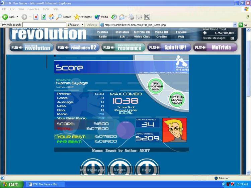Open the Mail icon dropdown arrow
The height and width of the screenshot is (188, 251).
pos(126,17)
